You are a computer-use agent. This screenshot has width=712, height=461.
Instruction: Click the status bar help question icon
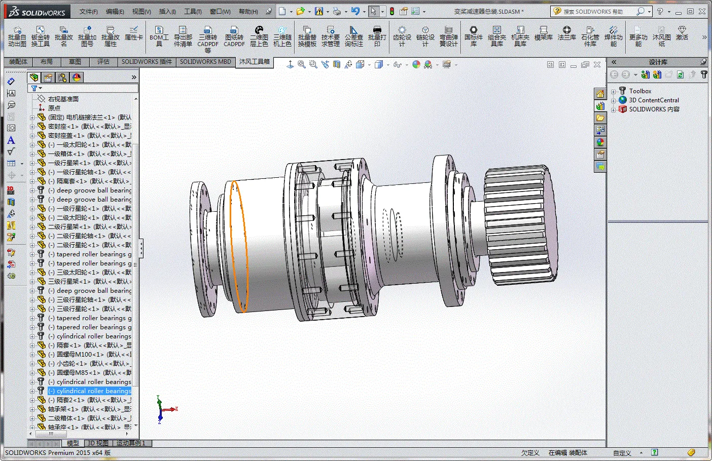655,453
